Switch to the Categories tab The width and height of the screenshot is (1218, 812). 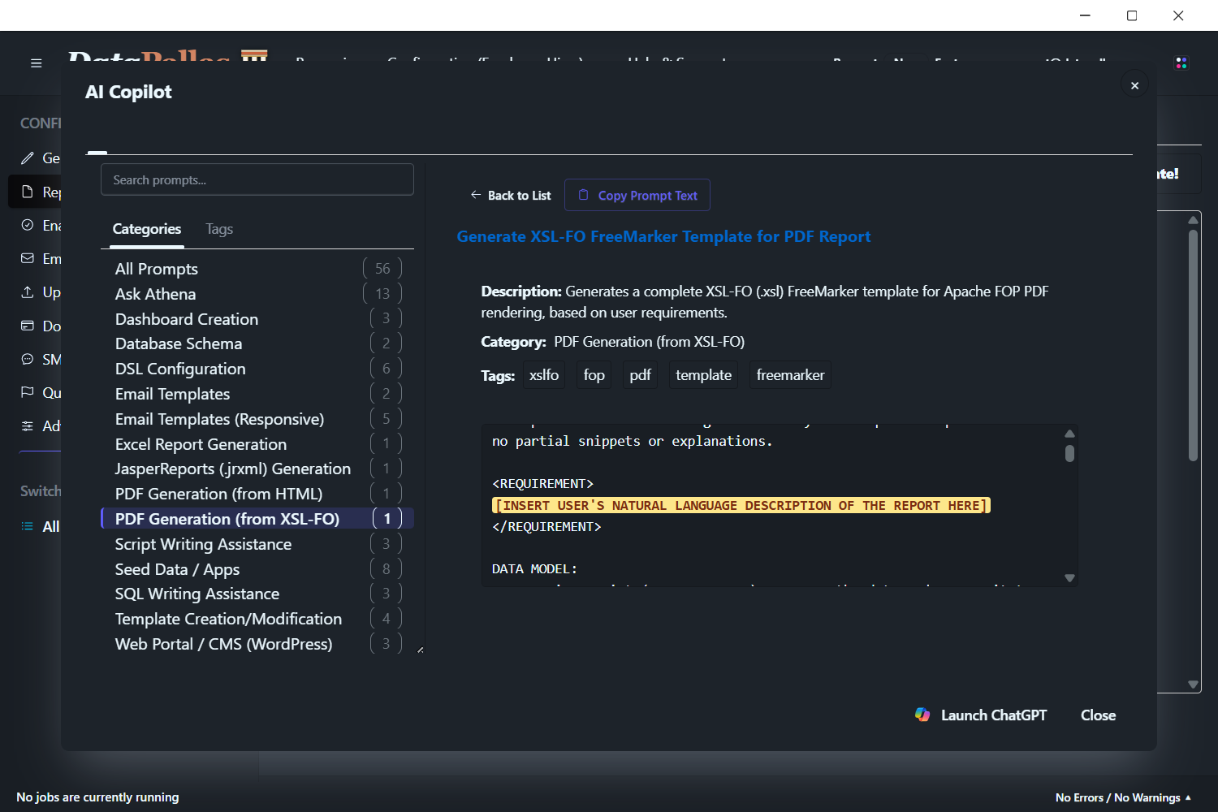[147, 229]
